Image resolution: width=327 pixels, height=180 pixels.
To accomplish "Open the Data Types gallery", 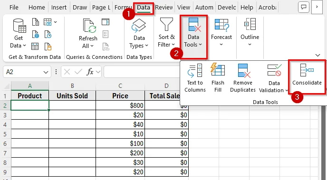I will coord(139,33).
